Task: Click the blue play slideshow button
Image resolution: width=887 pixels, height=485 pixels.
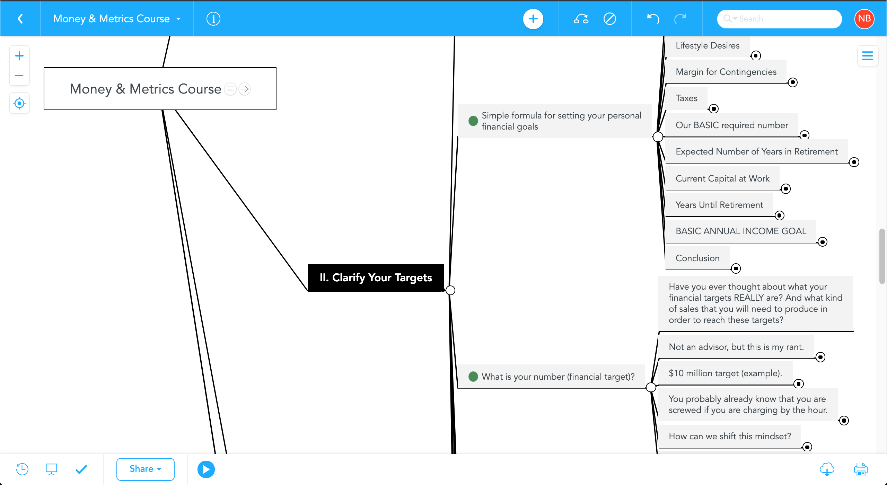Action: coord(206,469)
